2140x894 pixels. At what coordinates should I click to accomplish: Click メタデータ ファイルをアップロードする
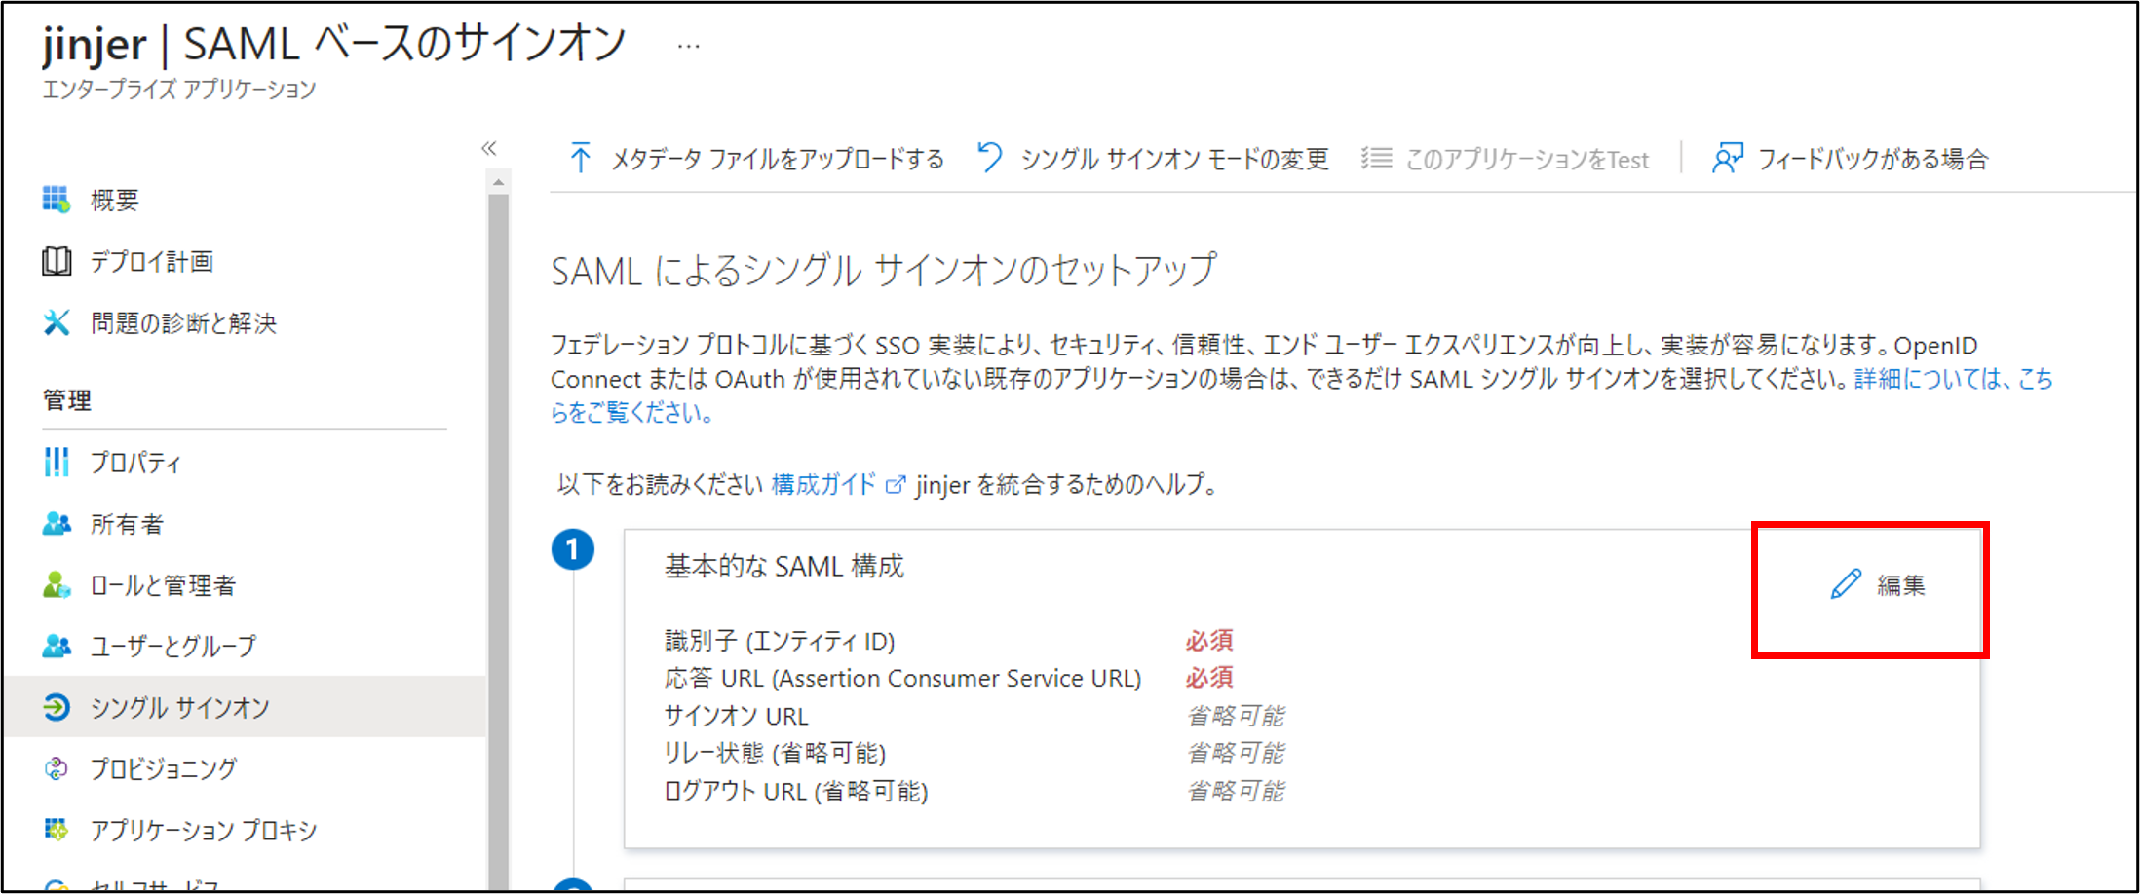coord(756,159)
